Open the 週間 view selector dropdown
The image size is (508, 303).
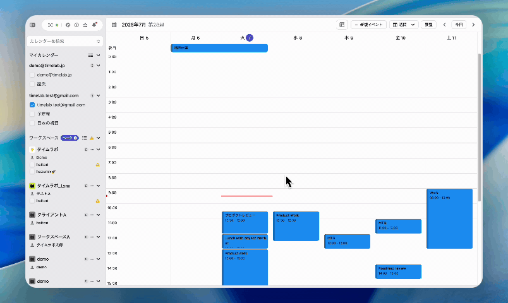404,25
